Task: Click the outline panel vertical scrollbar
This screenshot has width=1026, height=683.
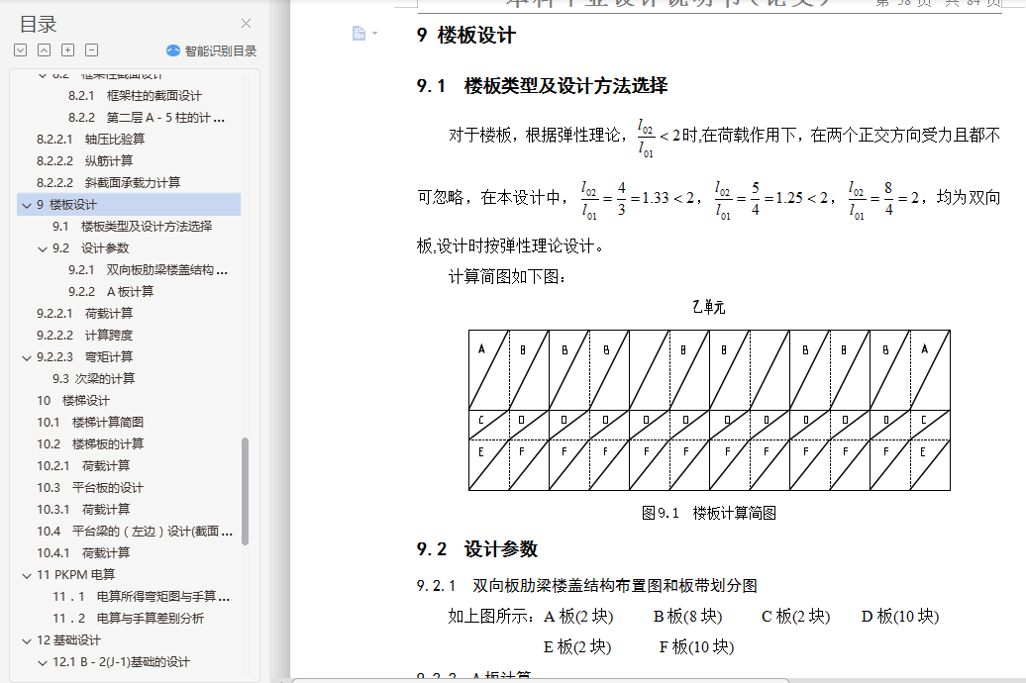Action: pos(246,491)
